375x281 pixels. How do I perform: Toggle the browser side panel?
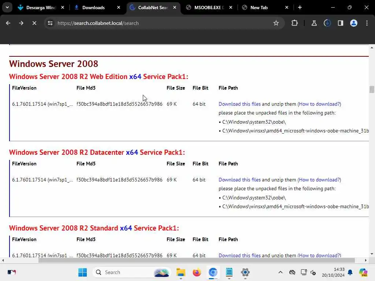pyautogui.click(x=340, y=23)
